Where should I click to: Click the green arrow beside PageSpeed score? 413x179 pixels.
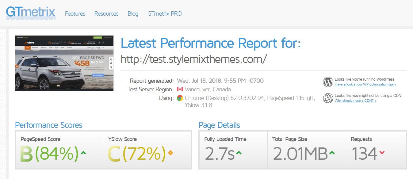click(83, 152)
